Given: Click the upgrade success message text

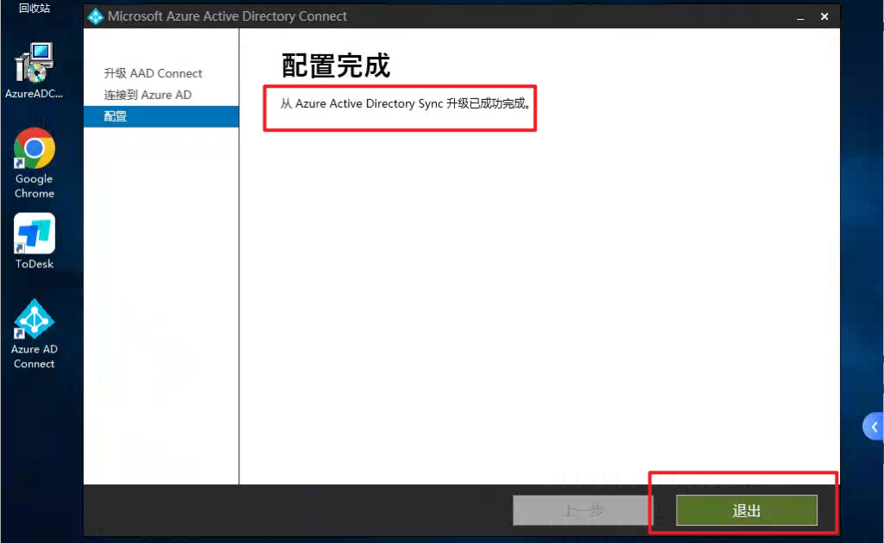Looking at the screenshot, I should tap(405, 103).
